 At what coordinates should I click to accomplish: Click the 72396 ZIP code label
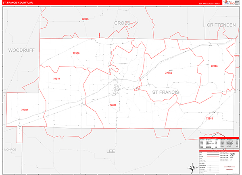[85, 19]
